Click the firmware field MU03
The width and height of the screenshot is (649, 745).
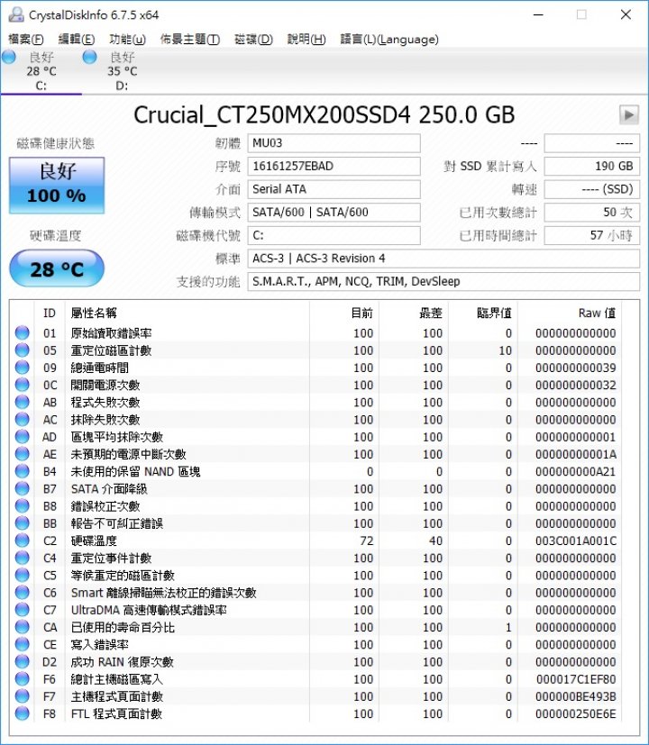[x=334, y=143]
